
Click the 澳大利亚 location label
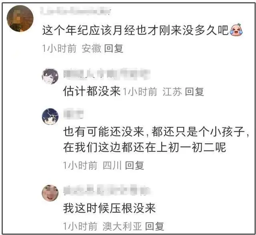[x=122, y=226]
